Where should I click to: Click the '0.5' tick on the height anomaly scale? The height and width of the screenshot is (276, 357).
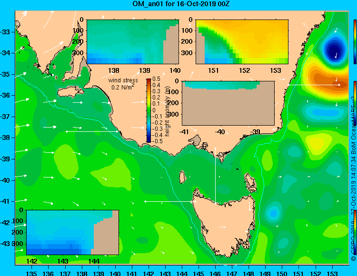click(157, 79)
